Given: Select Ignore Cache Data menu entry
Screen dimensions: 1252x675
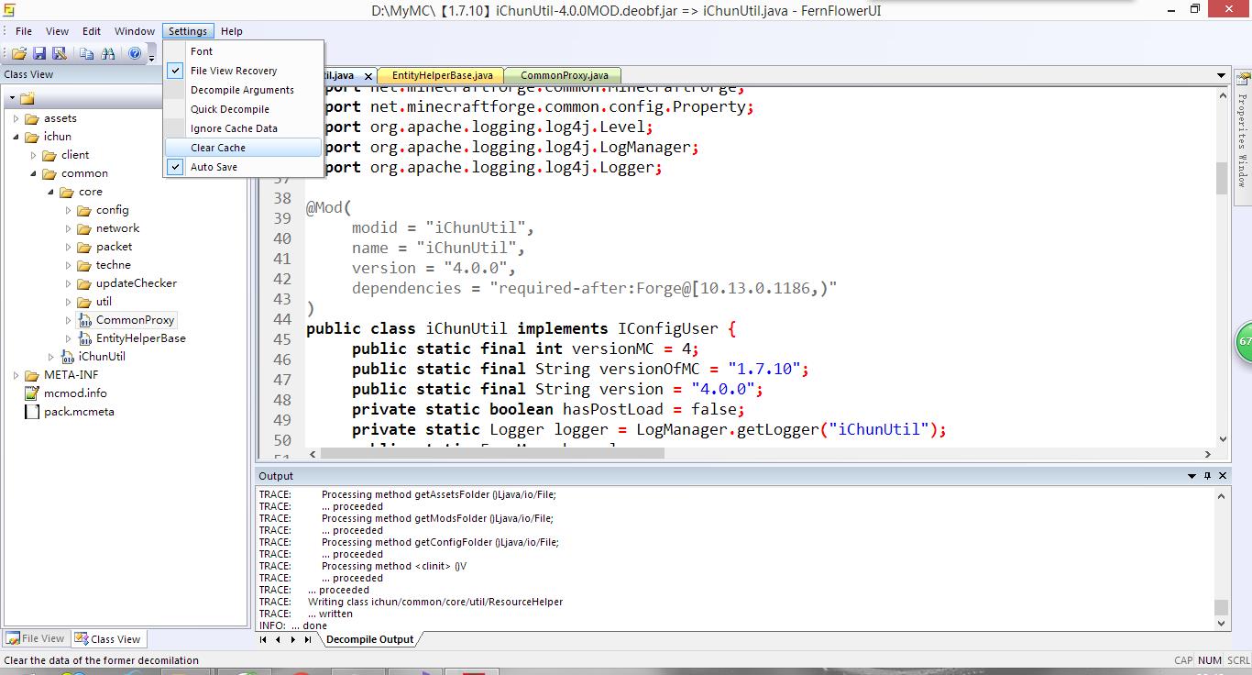Looking at the screenshot, I should pyautogui.click(x=244, y=128).
